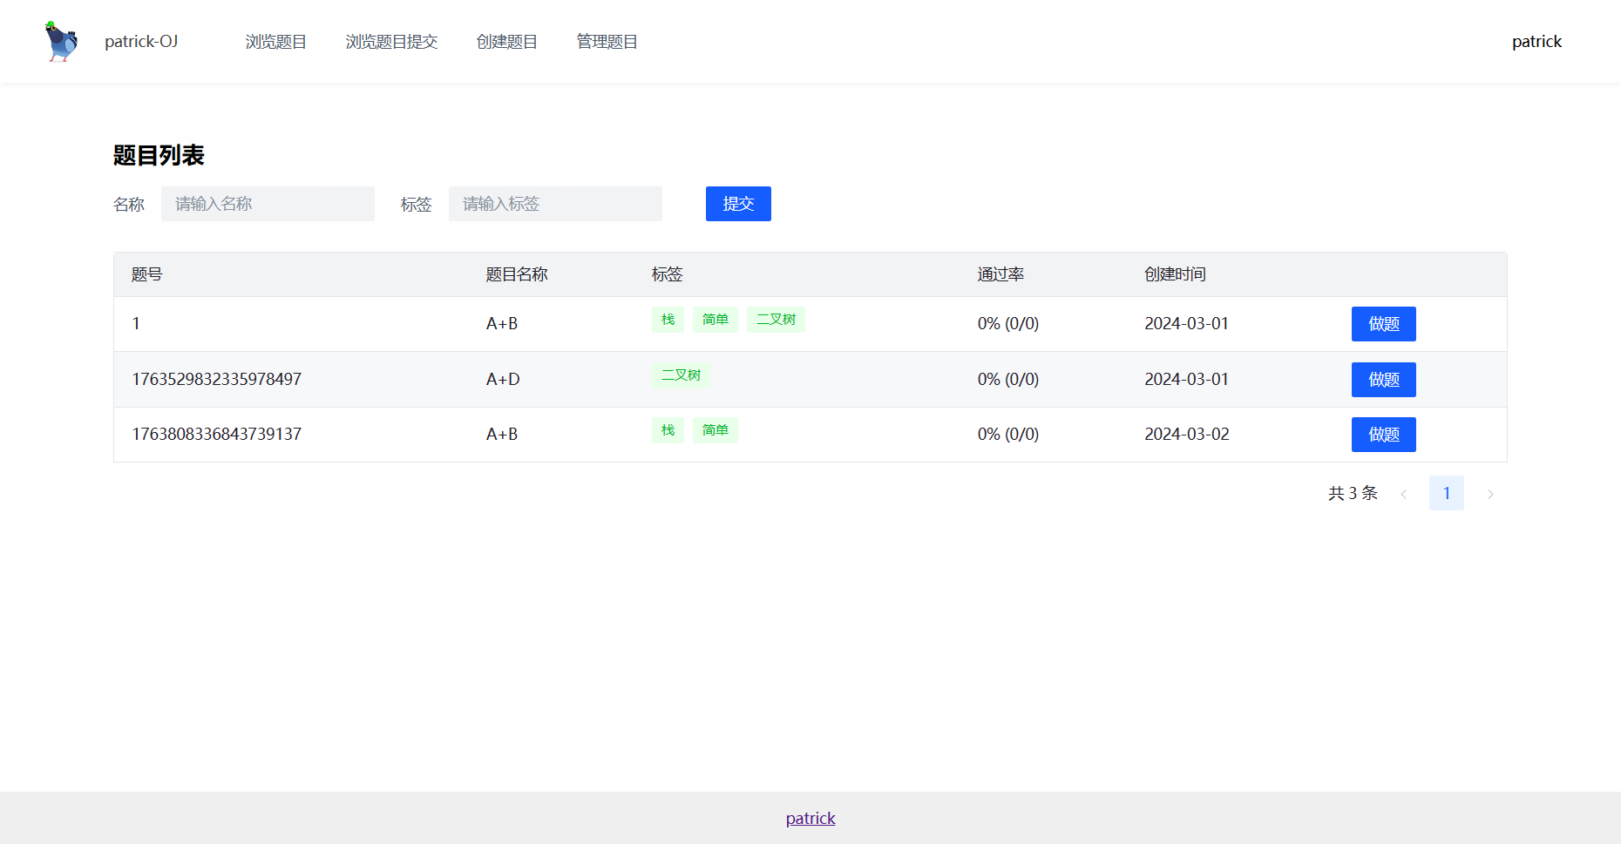This screenshot has height=844, width=1621.
Task: Click 0% (0/0) pass rate in A+D row
Action: pos(1008,379)
